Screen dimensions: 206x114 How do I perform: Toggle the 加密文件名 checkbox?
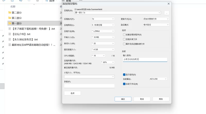pos(124,84)
